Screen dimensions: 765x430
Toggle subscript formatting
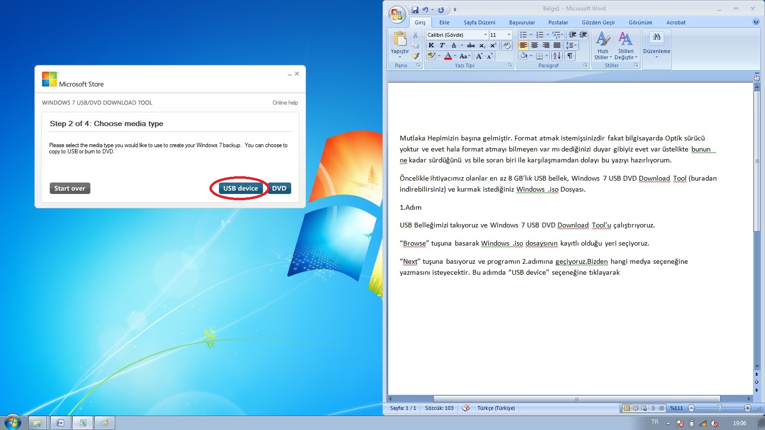pyautogui.click(x=482, y=45)
